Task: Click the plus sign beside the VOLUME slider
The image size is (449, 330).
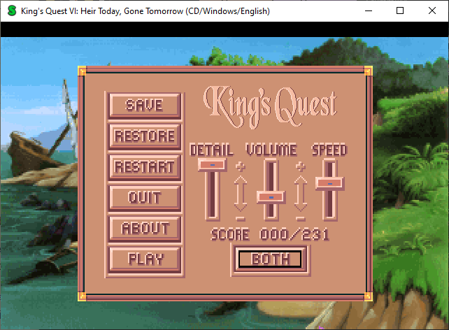Action: 301,166
